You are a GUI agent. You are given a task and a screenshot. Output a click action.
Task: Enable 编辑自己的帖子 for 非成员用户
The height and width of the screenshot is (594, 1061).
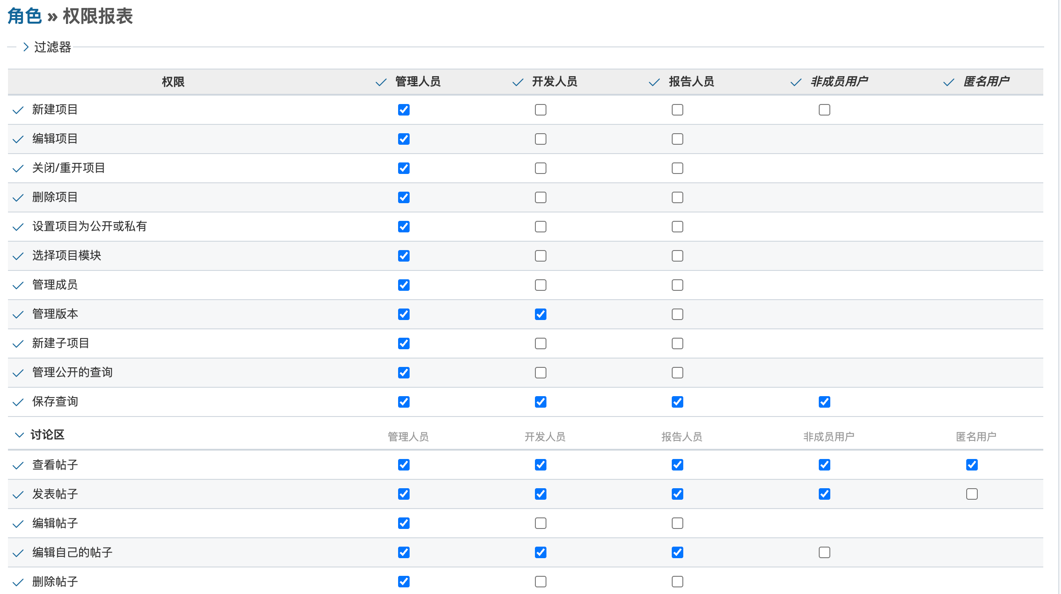[825, 552]
